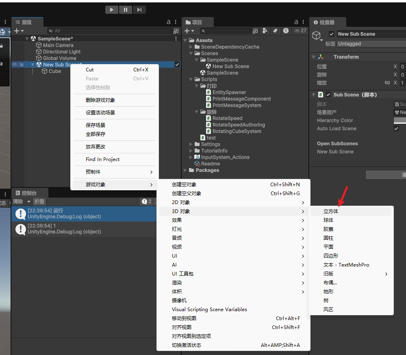This screenshot has height=355, width=406.
Task: Uncheck the New Sub Scene row checkbox in the Hierarchy
Action: (x=177, y=65)
